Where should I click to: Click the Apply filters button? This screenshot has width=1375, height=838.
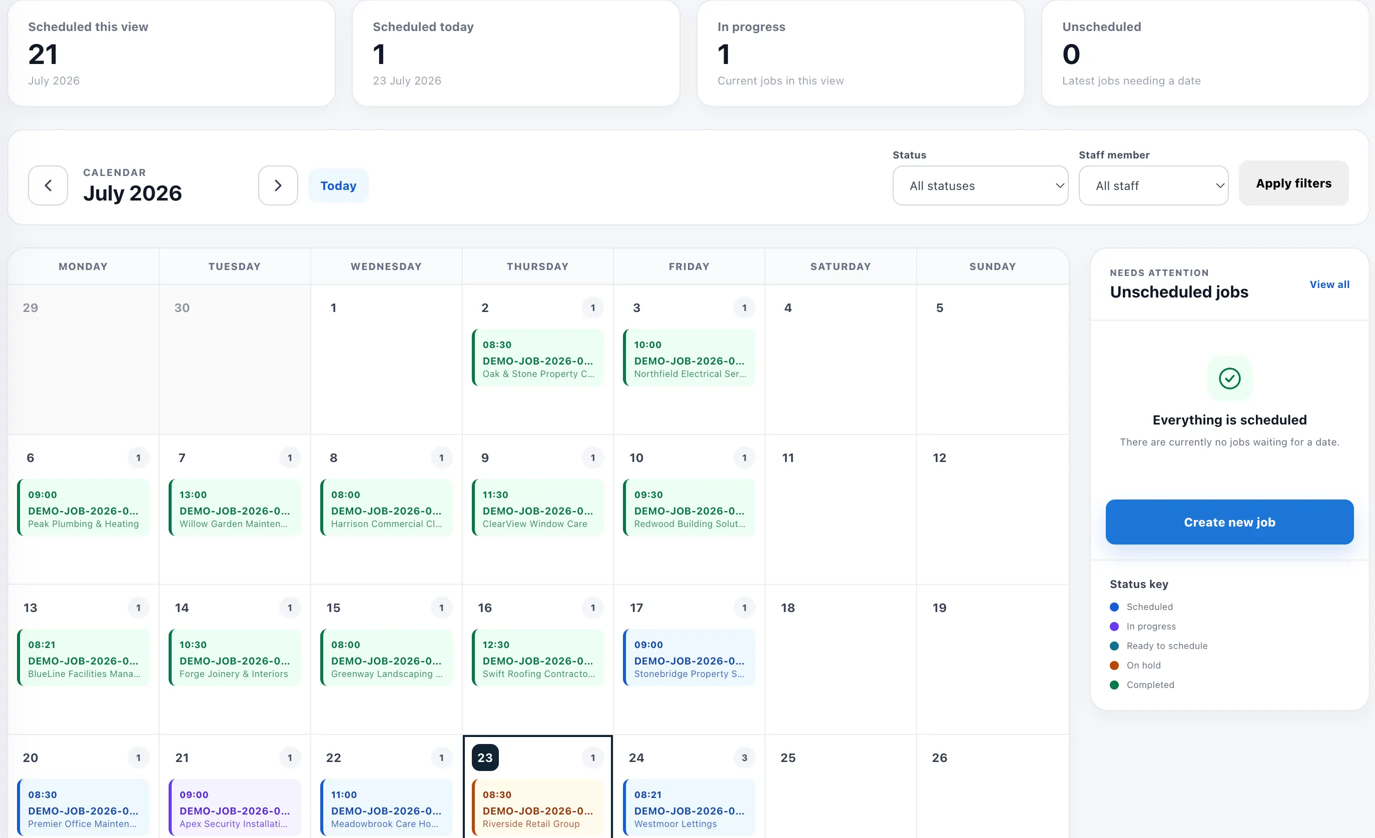(x=1293, y=183)
